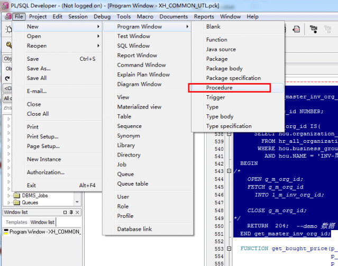The image size is (338, 266).
Task: Collapse code fold at line 553
Action: (229, 249)
